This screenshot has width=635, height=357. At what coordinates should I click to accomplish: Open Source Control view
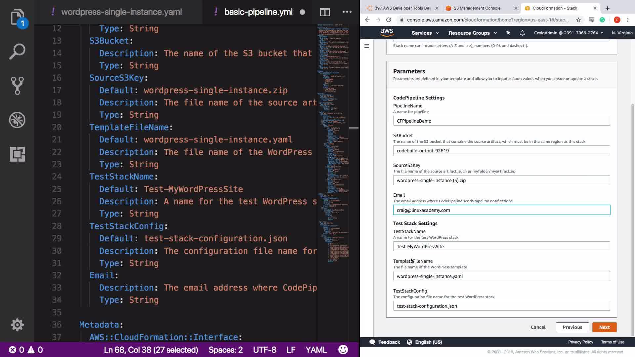(x=17, y=86)
